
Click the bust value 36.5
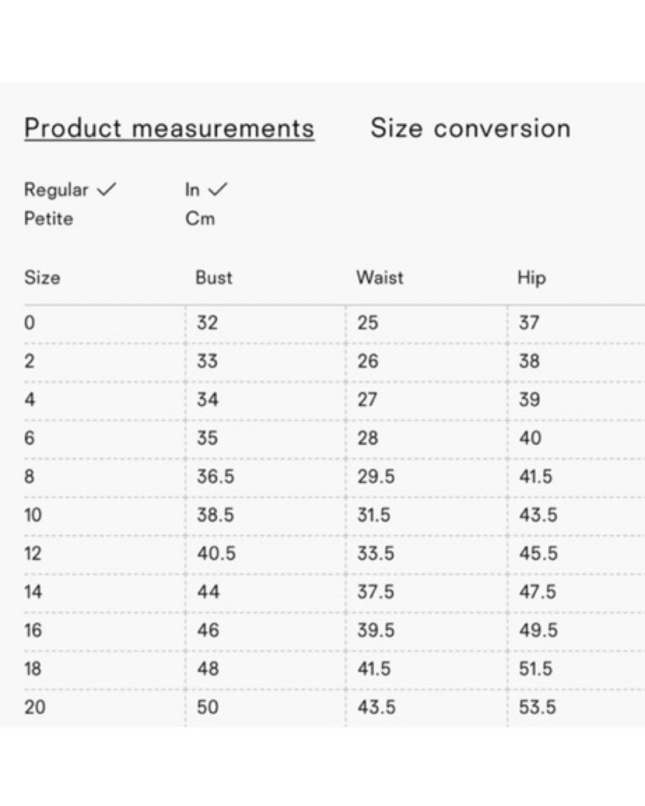pos(215,477)
